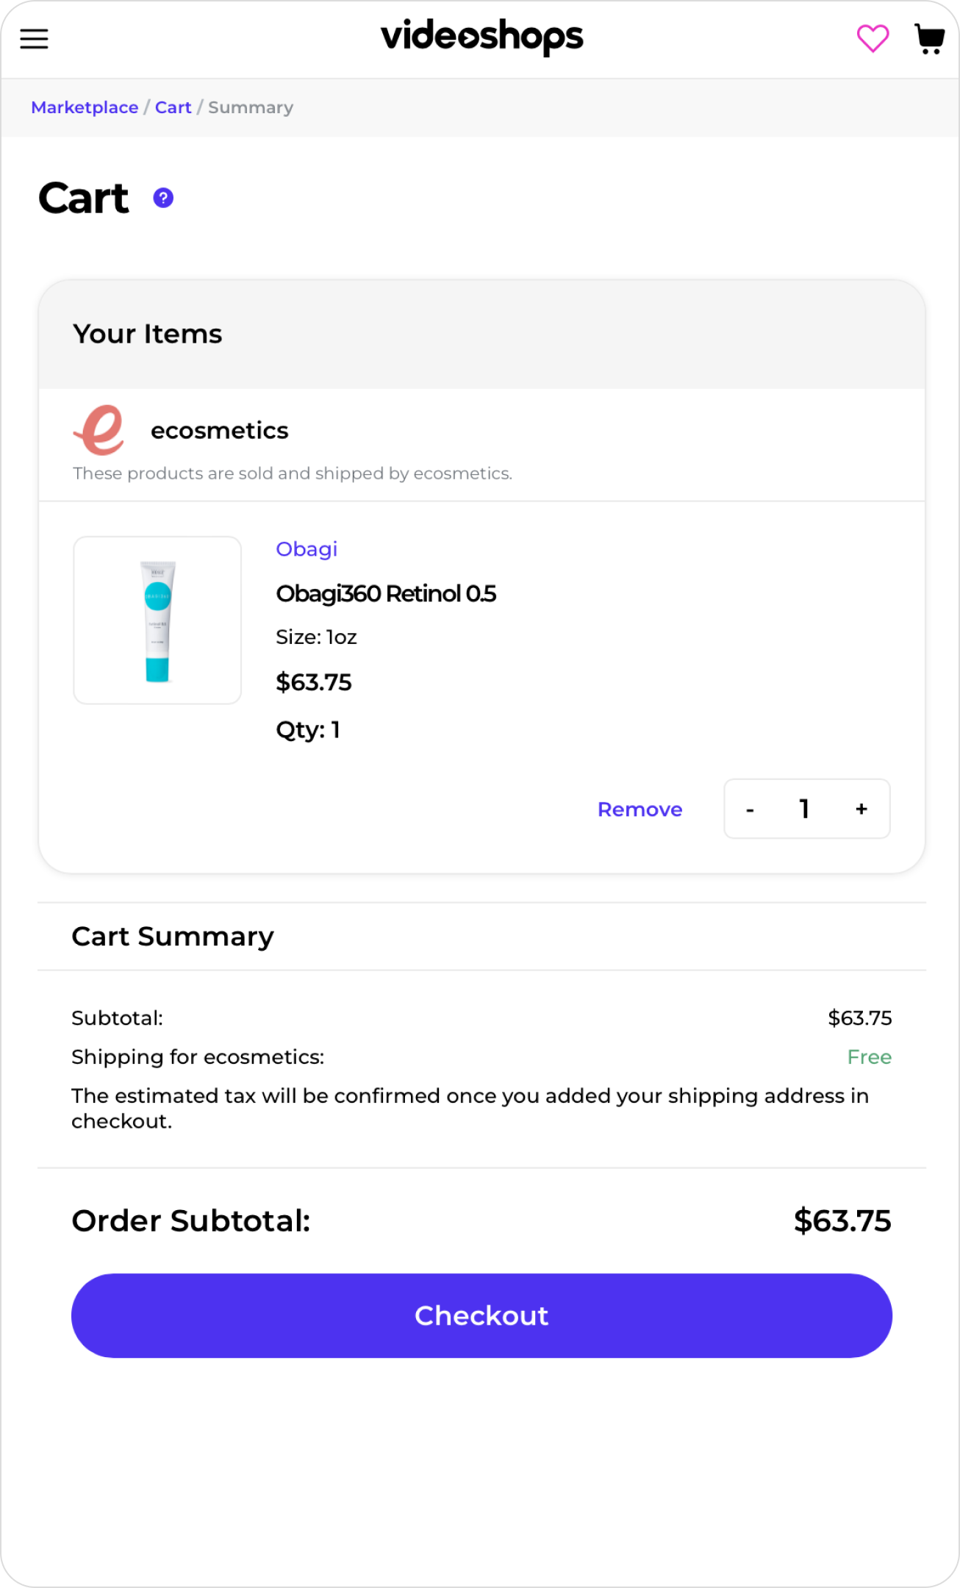This screenshot has width=960, height=1588.
Task: Go to Marketplace breadcrumb
Action: click(85, 107)
